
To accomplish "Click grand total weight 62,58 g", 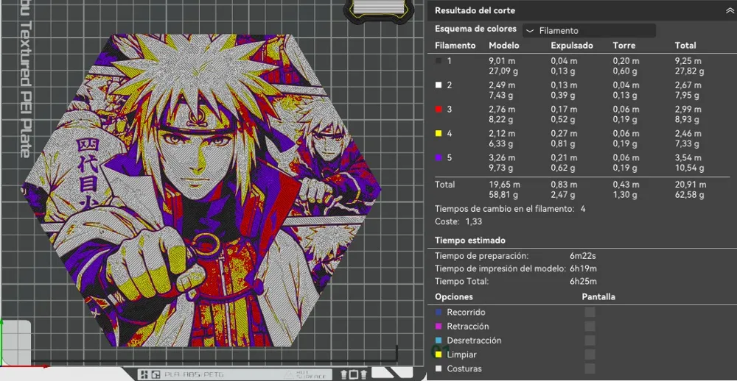I will [x=690, y=195].
